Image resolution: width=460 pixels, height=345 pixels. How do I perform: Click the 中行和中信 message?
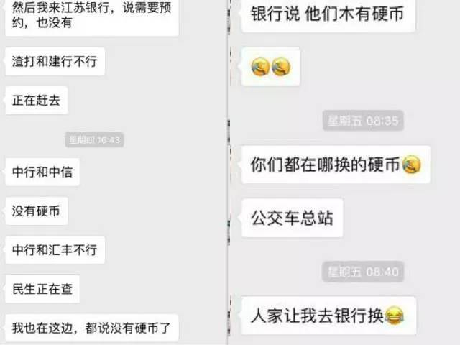pyautogui.click(x=42, y=172)
